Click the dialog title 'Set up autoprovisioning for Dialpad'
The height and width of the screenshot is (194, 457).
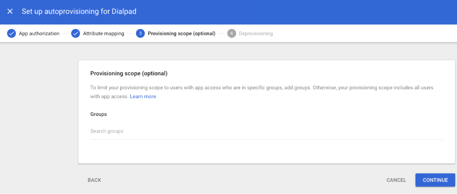(79, 11)
